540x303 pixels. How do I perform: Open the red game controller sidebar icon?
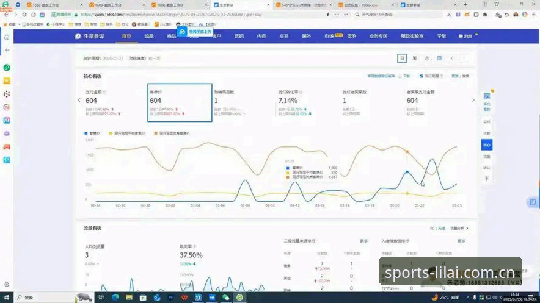[7, 147]
